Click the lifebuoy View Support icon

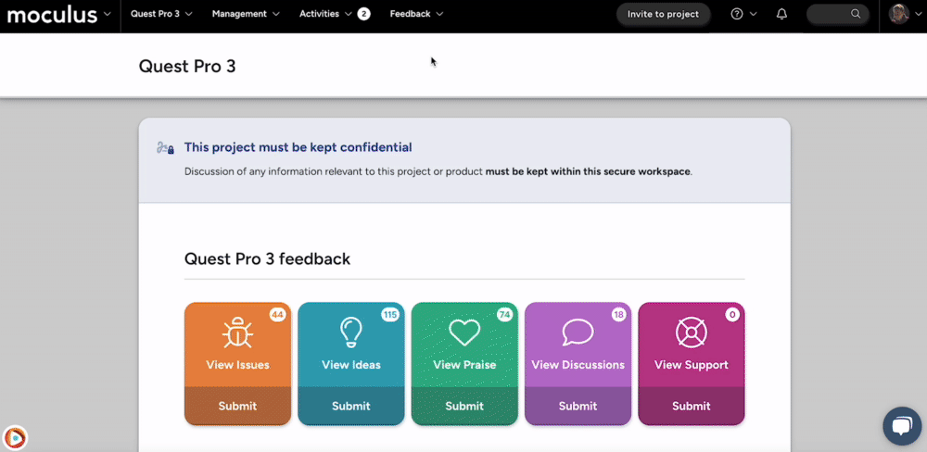click(691, 333)
